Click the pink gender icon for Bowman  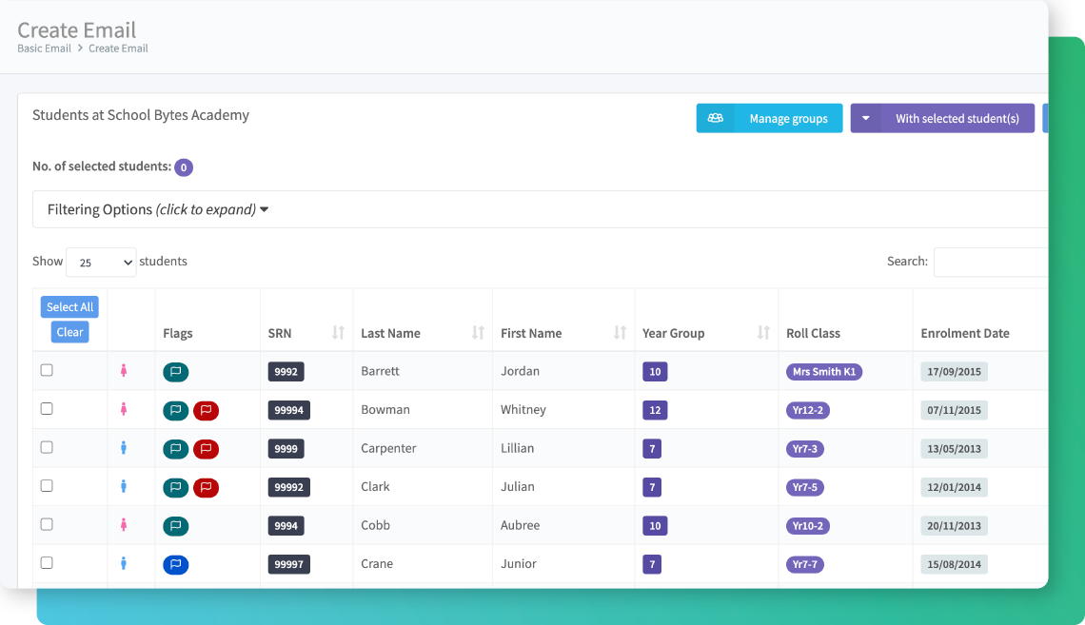tap(124, 409)
